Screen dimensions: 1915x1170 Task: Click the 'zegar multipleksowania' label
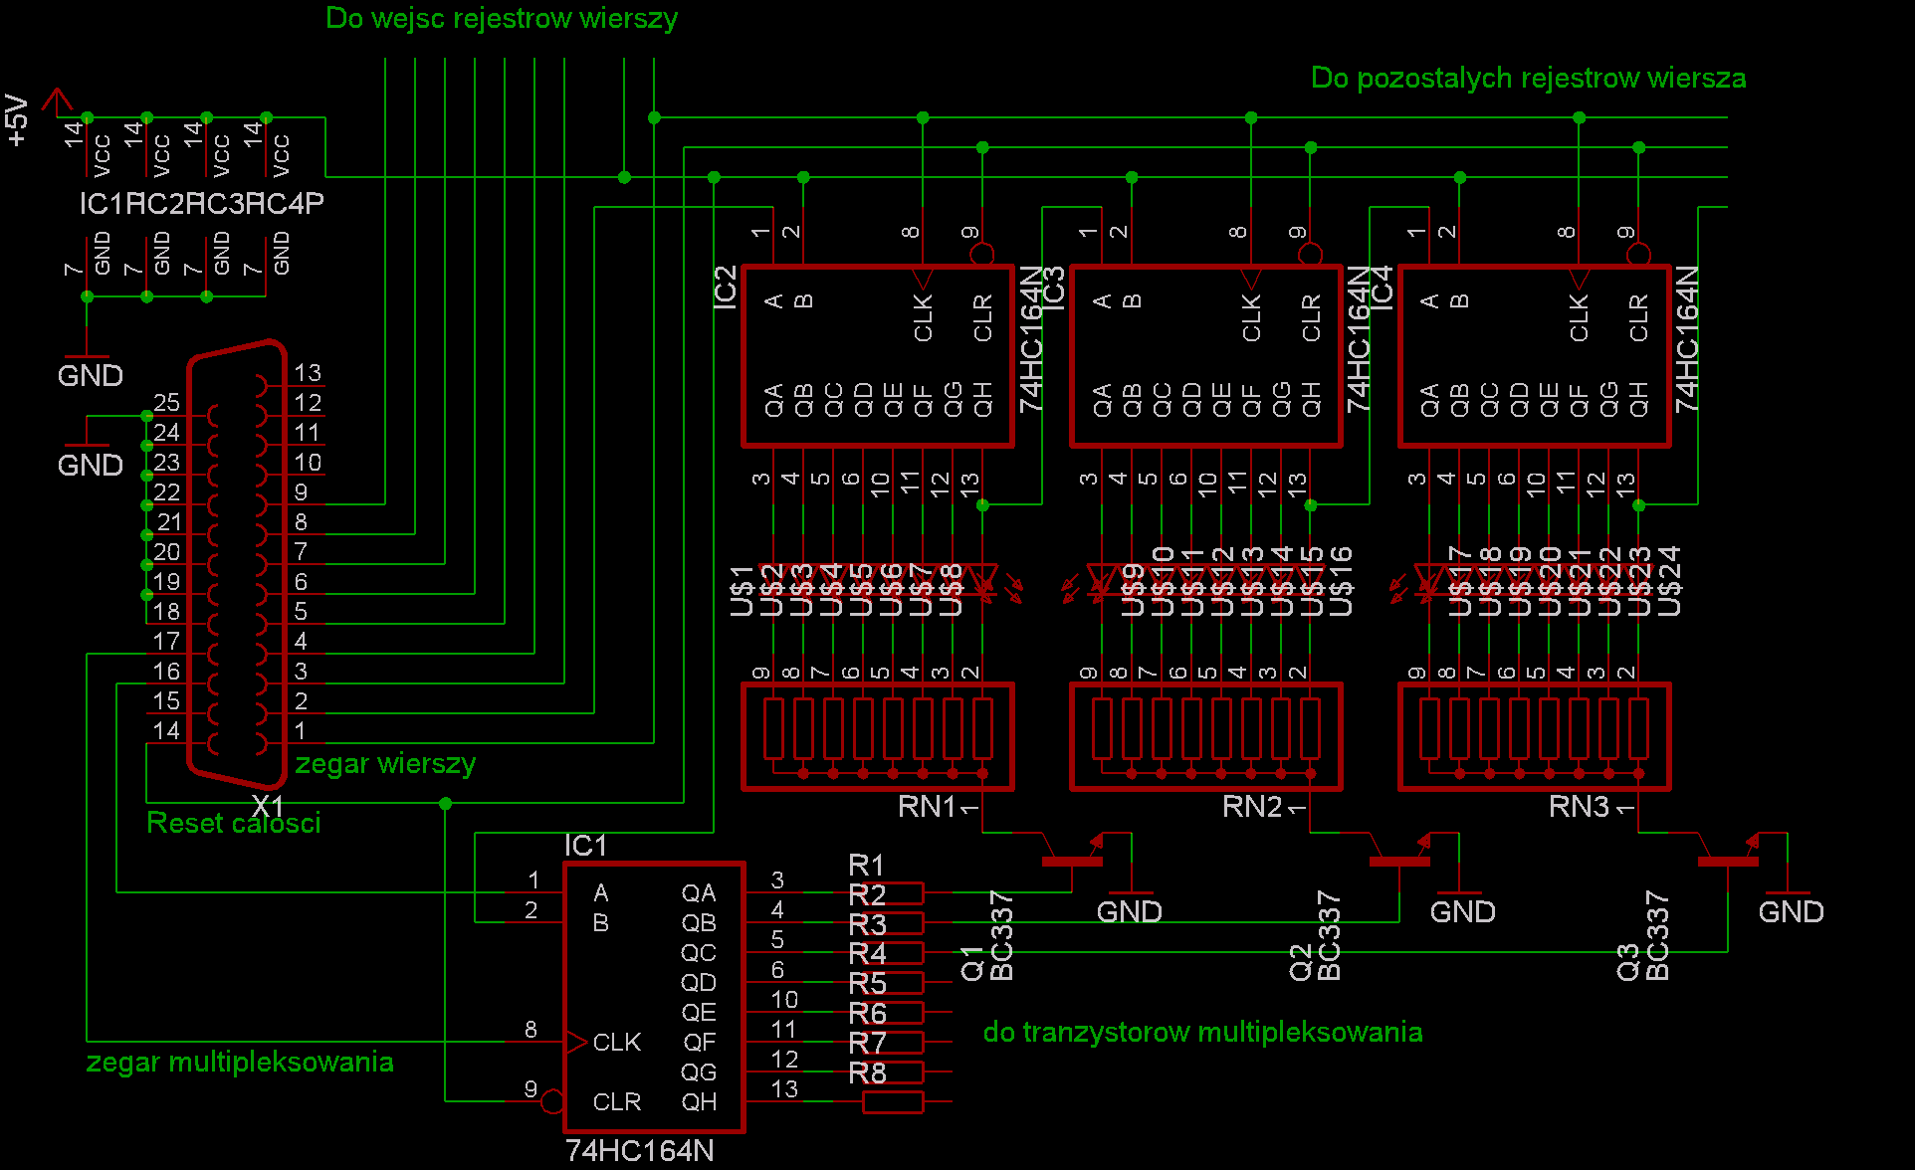pyautogui.click(x=240, y=1063)
